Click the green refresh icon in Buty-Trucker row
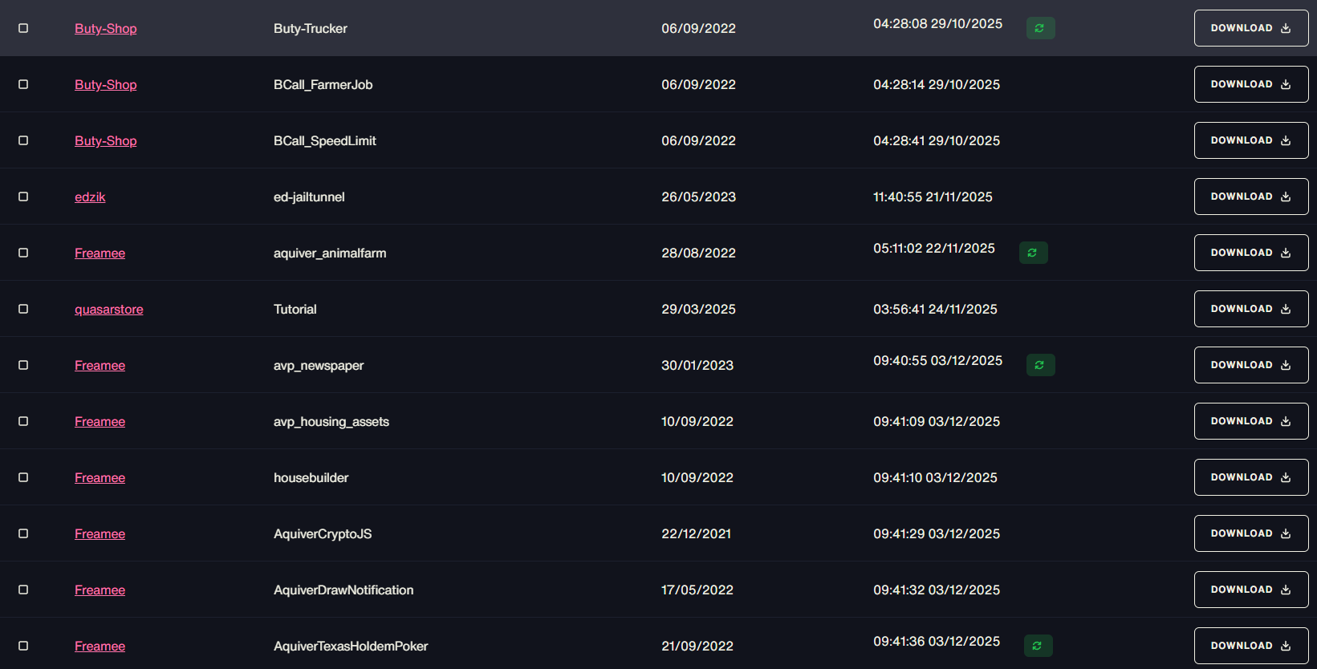Screen dimensions: 1317x669 pyautogui.click(x=1040, y=28)
